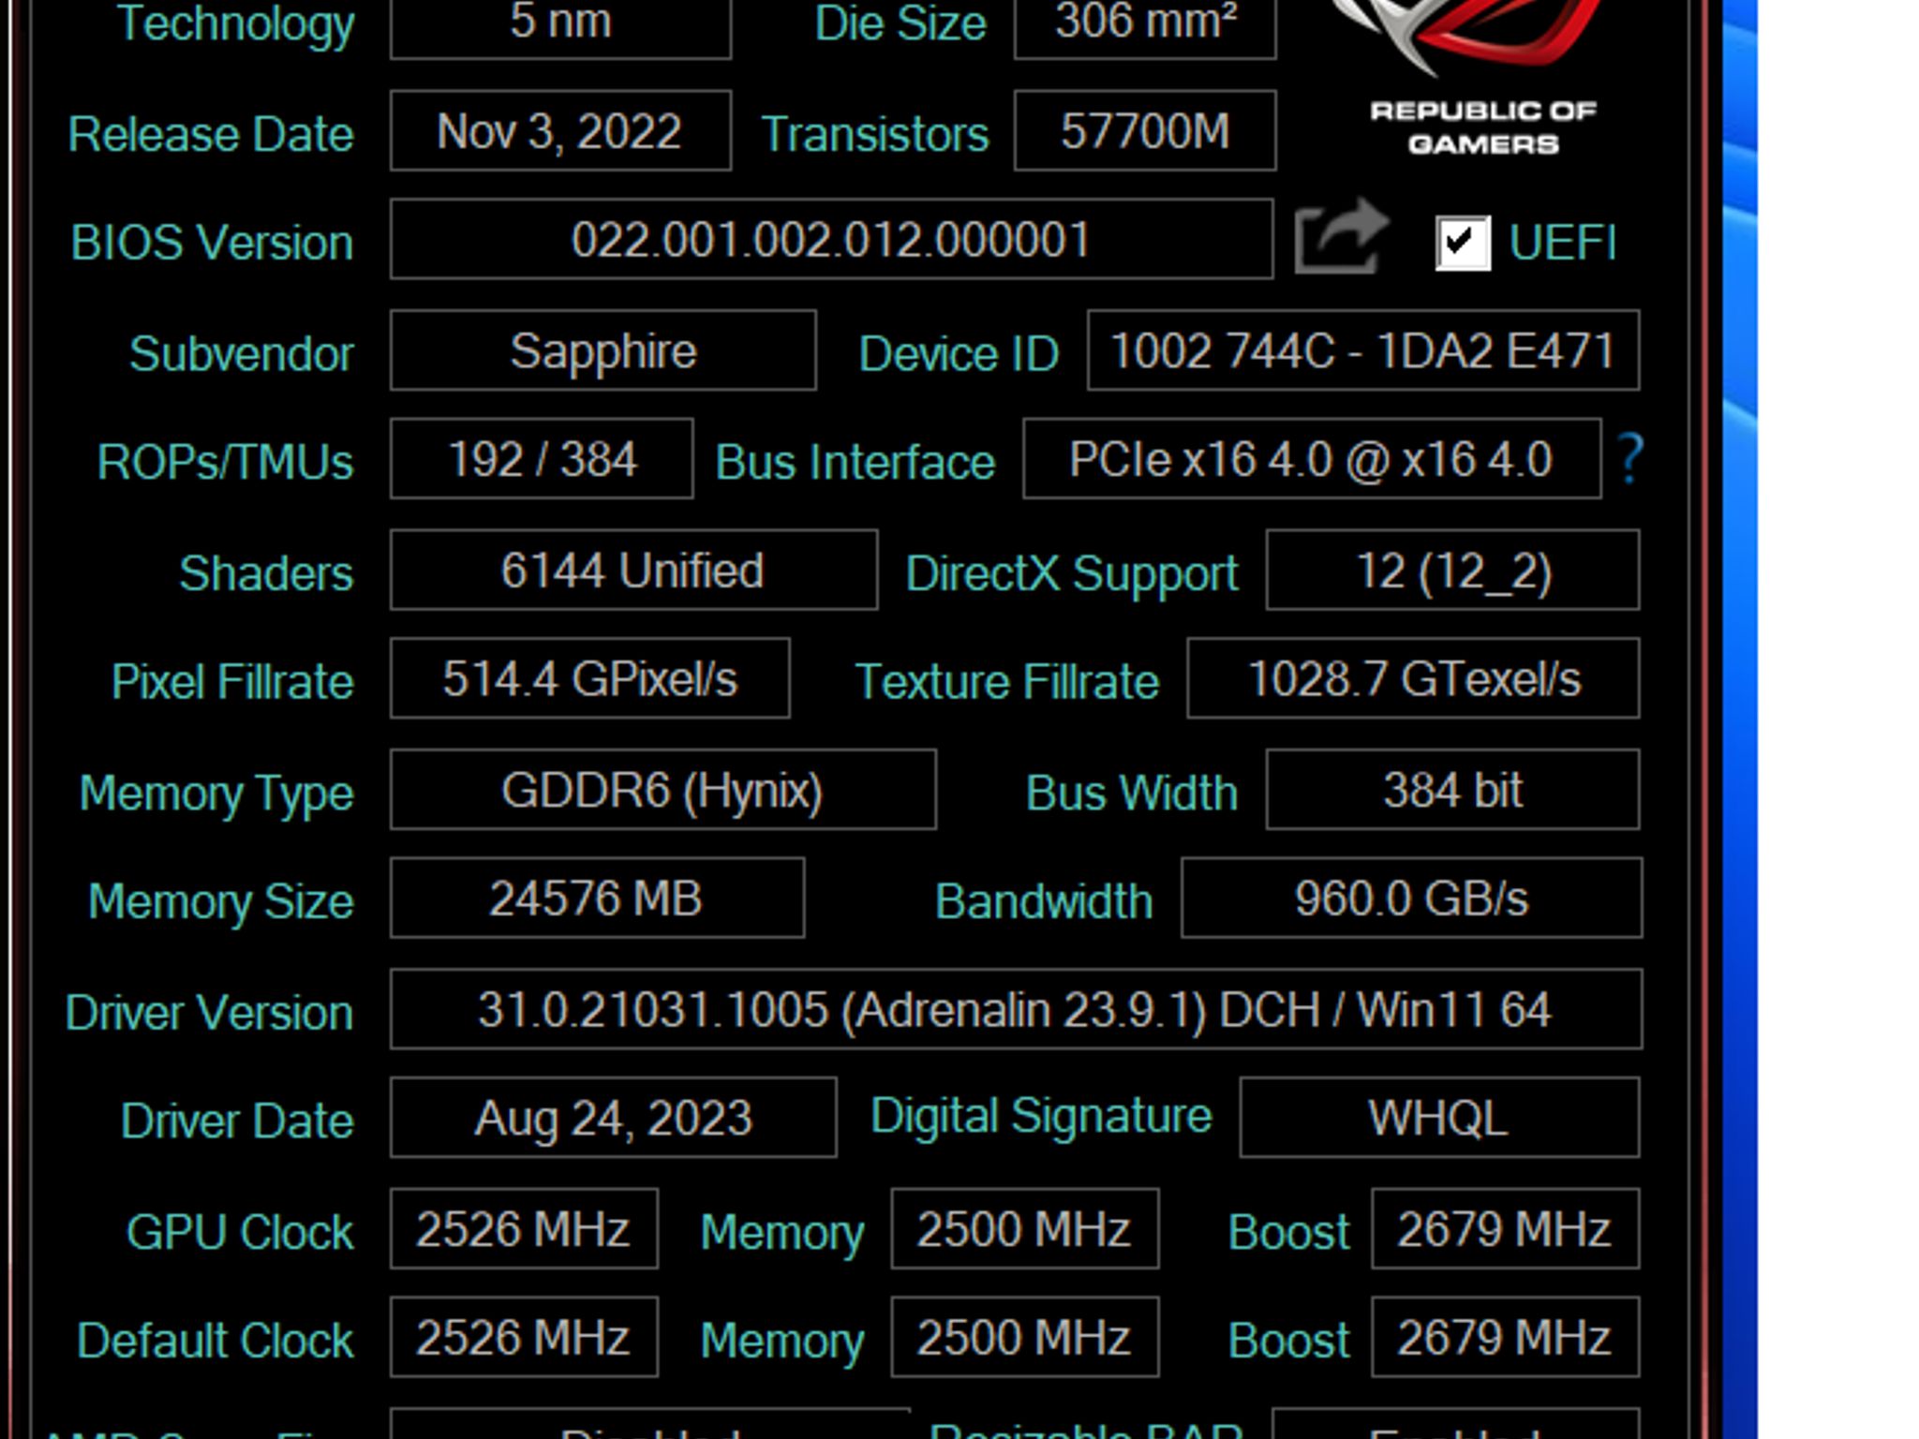Click the Texture Fillrate label
Image resolution: width=1919 pixels, height=1439 pixels.
[1007, 681]
